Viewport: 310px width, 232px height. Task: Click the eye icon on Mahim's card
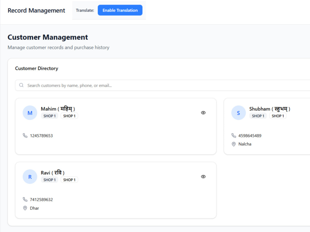(x=203, y=113)
